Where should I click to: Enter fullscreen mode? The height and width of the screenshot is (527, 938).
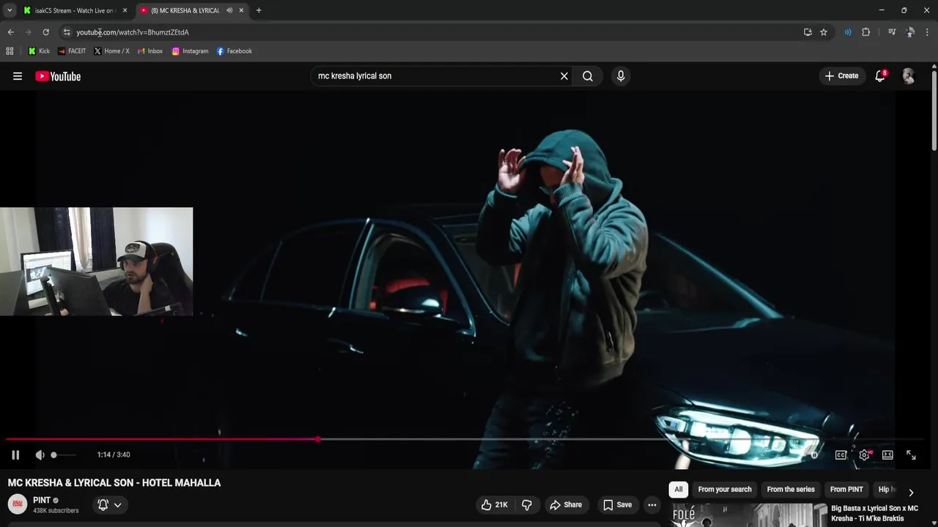(x=911, y=455)
